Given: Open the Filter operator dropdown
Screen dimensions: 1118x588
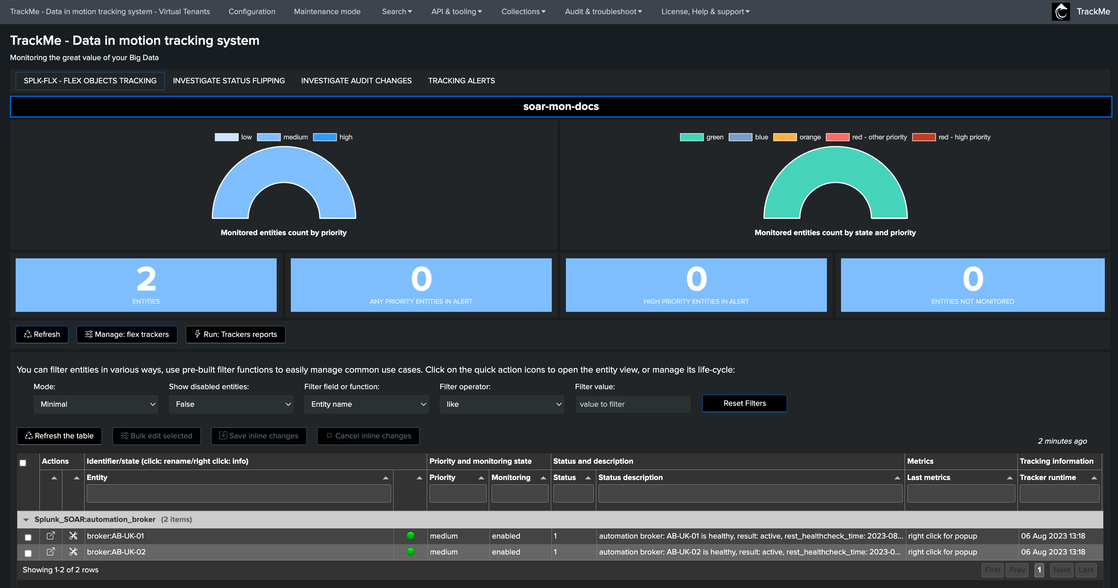Looking at the screenshot, I should click(x=502, y=404).
